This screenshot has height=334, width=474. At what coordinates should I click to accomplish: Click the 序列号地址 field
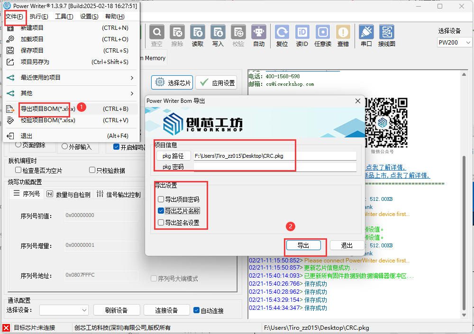101,276
